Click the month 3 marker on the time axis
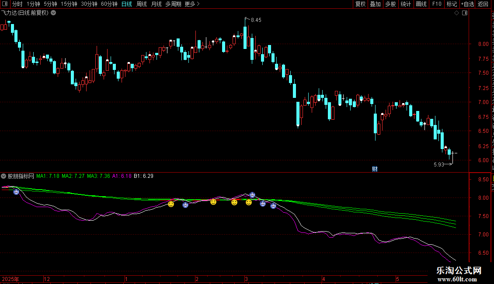The width and height of the screenshot is (494, 284). point(247,279)
